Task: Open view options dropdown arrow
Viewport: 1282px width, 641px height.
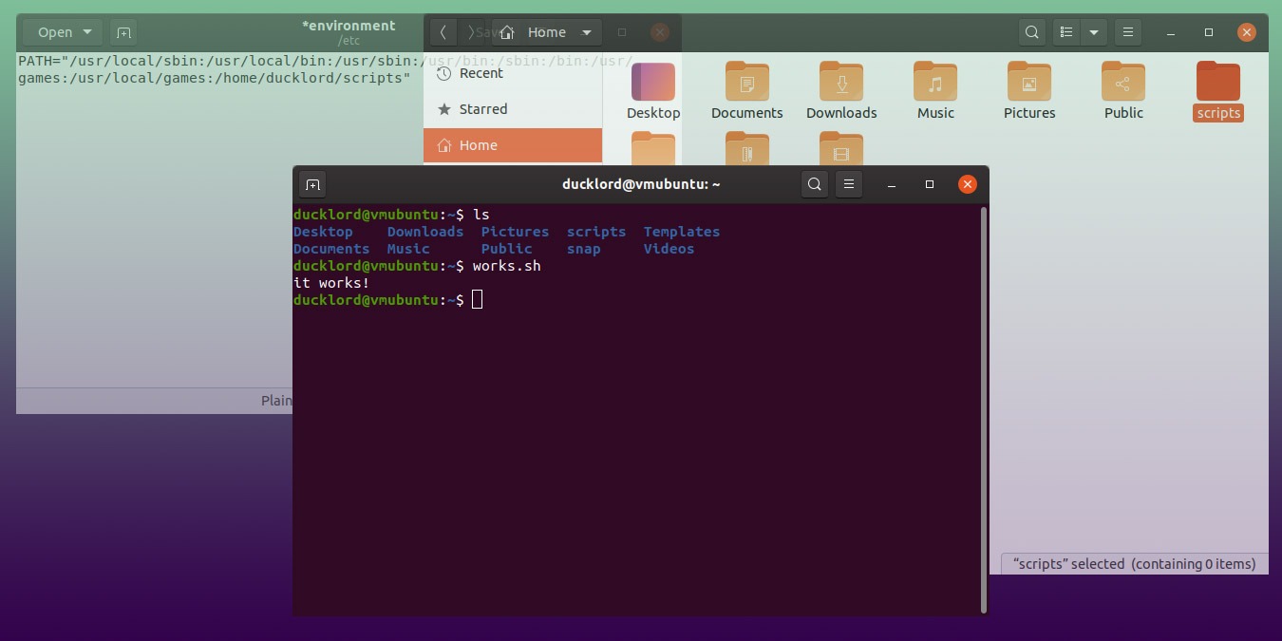Action: pos(1094,32)
